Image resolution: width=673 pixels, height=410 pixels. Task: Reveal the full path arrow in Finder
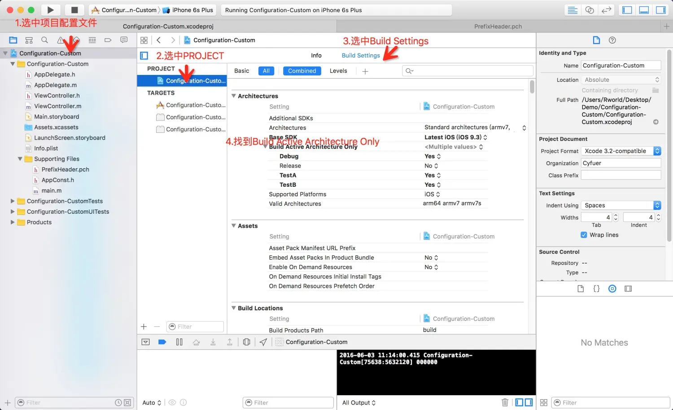tap(656, 122)
